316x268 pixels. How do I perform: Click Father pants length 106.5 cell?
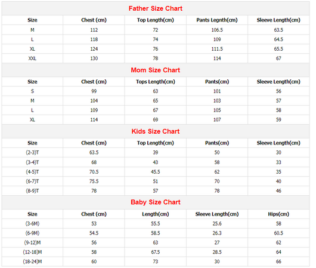click(x=217, y=30)
